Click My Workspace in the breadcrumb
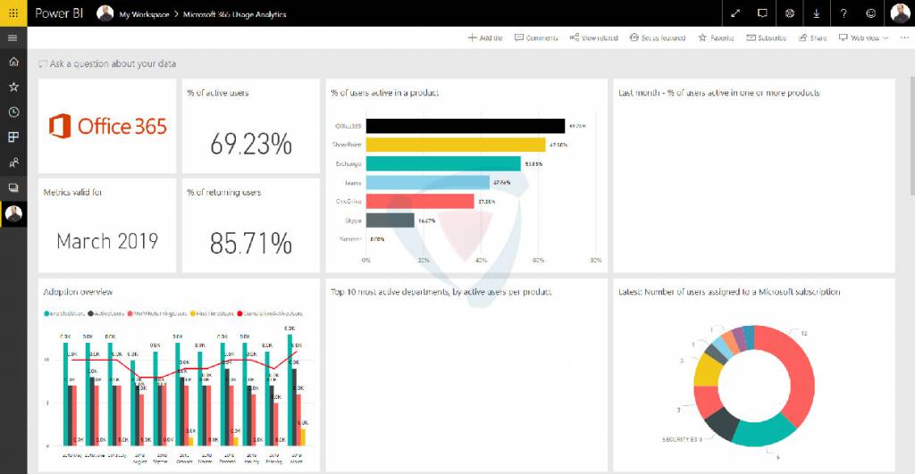The image size is (915, 474). pyautogui.click(x=143, y=15)
